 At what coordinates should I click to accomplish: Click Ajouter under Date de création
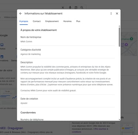click(x=24, y=103)
